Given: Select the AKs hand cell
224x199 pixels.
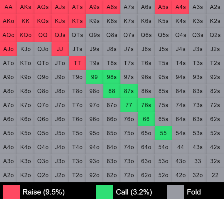Looking at the screenshot, I should point(26,7).
